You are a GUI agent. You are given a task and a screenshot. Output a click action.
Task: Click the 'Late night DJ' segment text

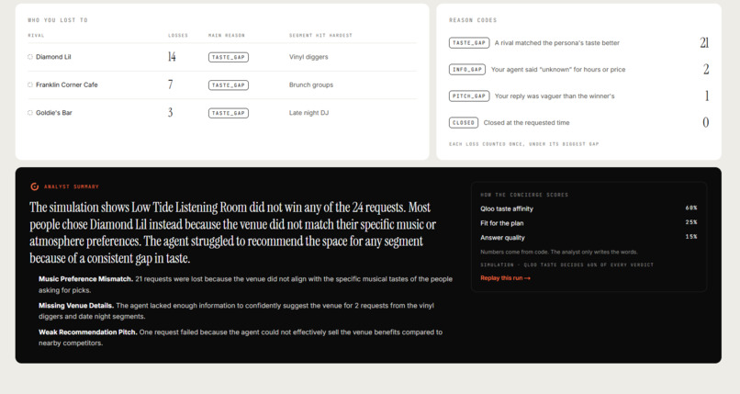click(308, 113)
